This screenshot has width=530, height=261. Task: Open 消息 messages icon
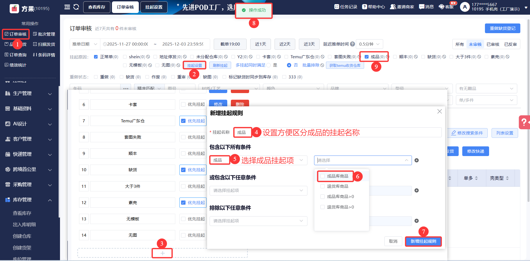pos(422,7)
